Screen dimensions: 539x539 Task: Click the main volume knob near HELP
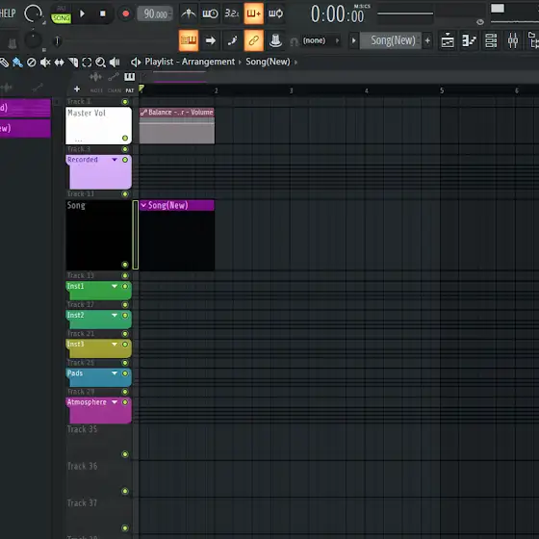click(33, 13)
